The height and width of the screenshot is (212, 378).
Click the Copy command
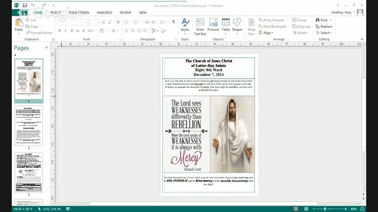click(32, 26)
